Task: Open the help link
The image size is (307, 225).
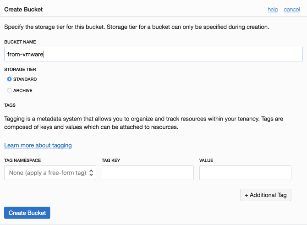Action: (x=273, y=10)
